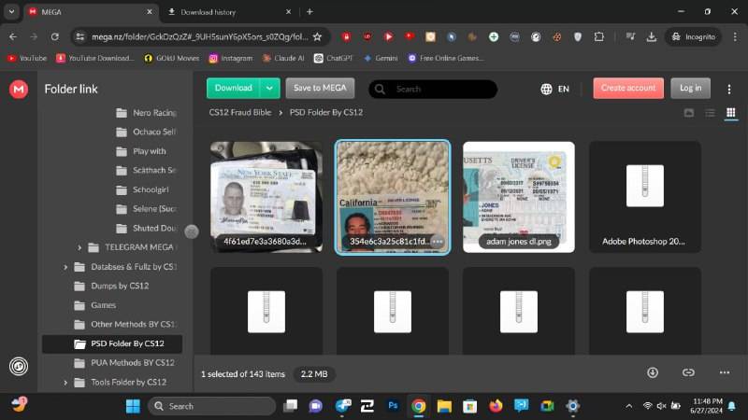
Task: Select the Schoolgirl folder
Action: (143, 189)
